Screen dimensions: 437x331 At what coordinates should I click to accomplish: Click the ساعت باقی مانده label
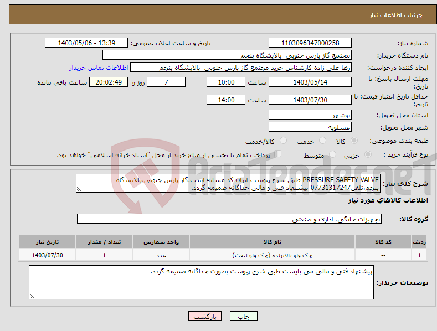[x=62, y=83]
